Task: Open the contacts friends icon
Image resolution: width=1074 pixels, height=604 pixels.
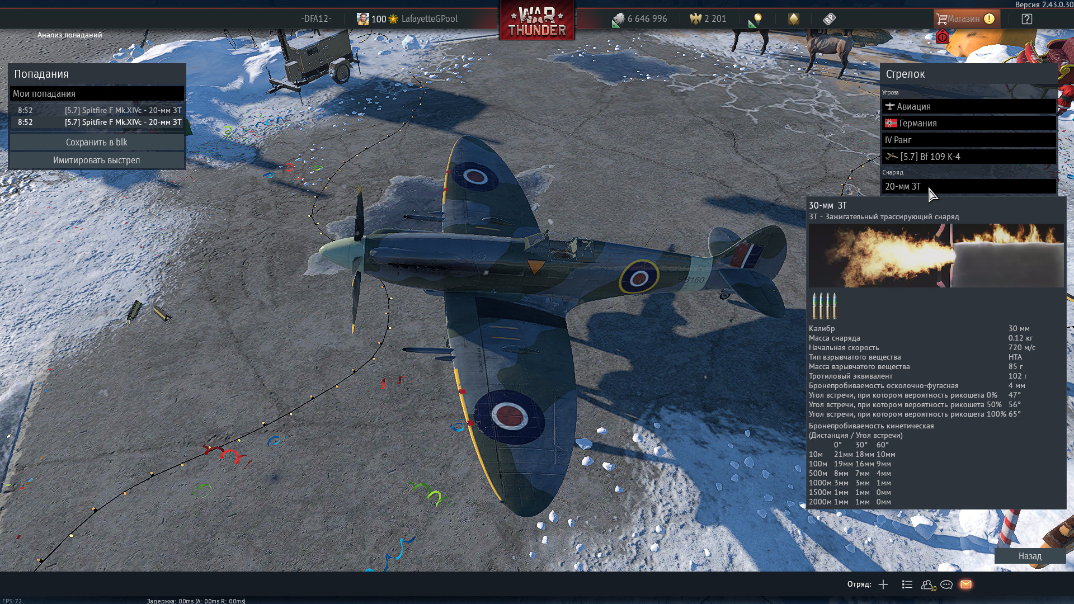Action: point(928,585)
